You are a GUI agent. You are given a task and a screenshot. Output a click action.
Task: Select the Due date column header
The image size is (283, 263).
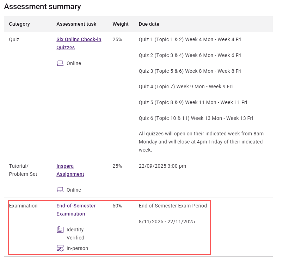tap(149, 24)
